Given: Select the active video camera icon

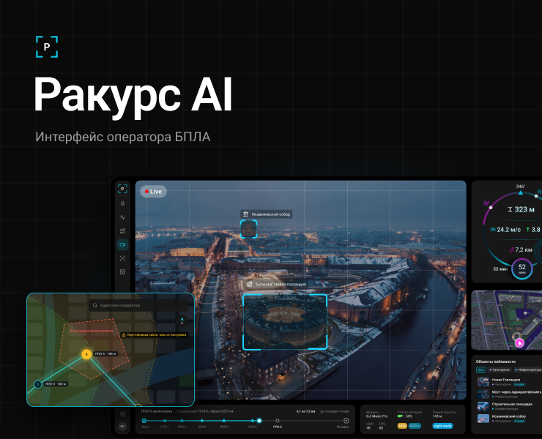Looking at the screenshot, I should coord(122,244).
